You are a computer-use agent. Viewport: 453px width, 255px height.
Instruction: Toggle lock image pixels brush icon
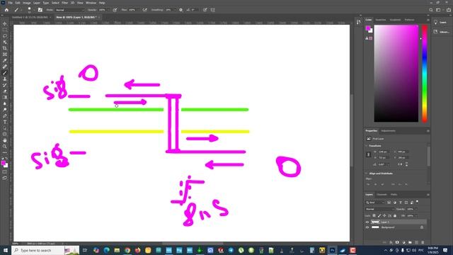point(379,215)
